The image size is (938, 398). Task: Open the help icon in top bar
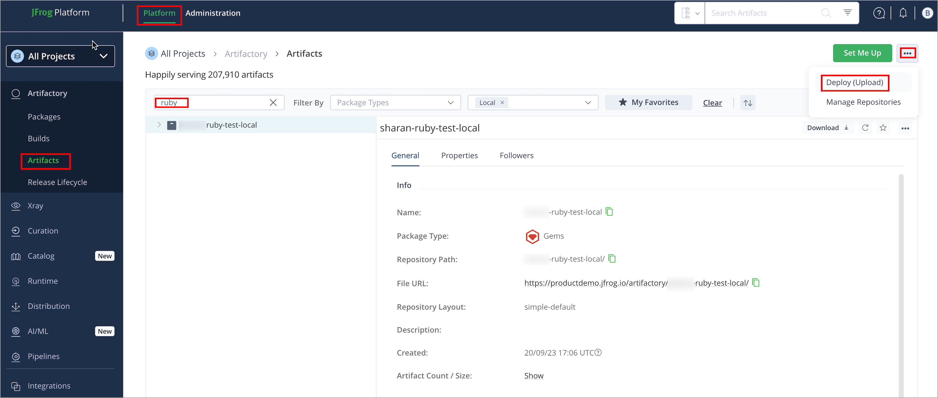point(879,13)
